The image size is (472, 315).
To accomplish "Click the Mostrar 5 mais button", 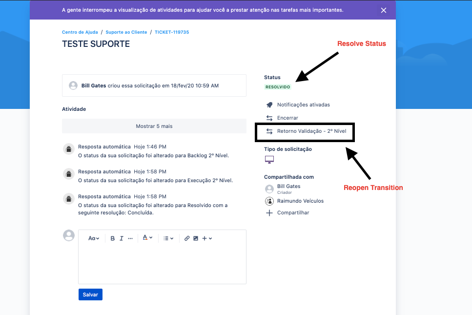I will click(154, 126).
